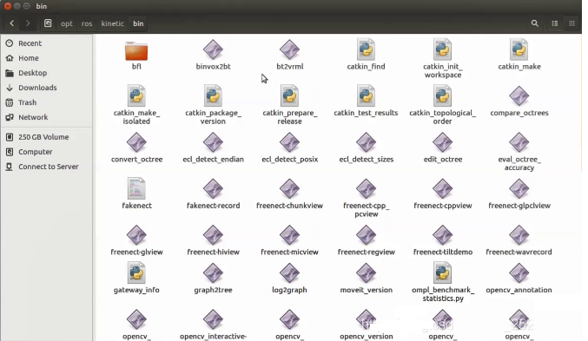The height and width of the screenshot is (341, 588).
Task: Select the bin path segment
Action: click(x=138, y=23)
